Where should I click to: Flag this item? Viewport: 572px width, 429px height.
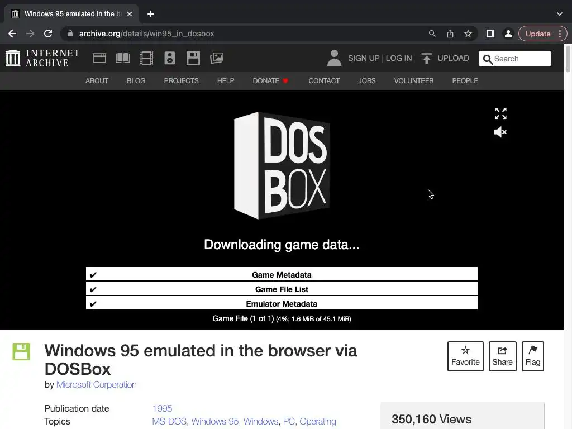pos(532,356)
